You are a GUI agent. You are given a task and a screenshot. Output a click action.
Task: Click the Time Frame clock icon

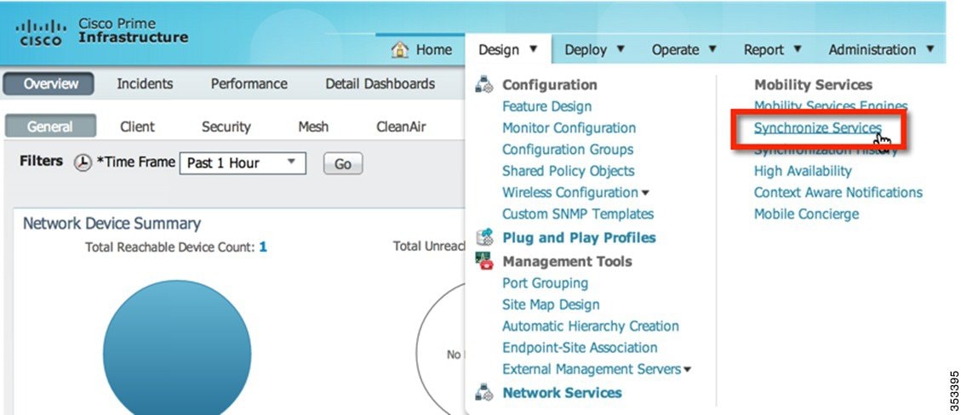(83, 162)
